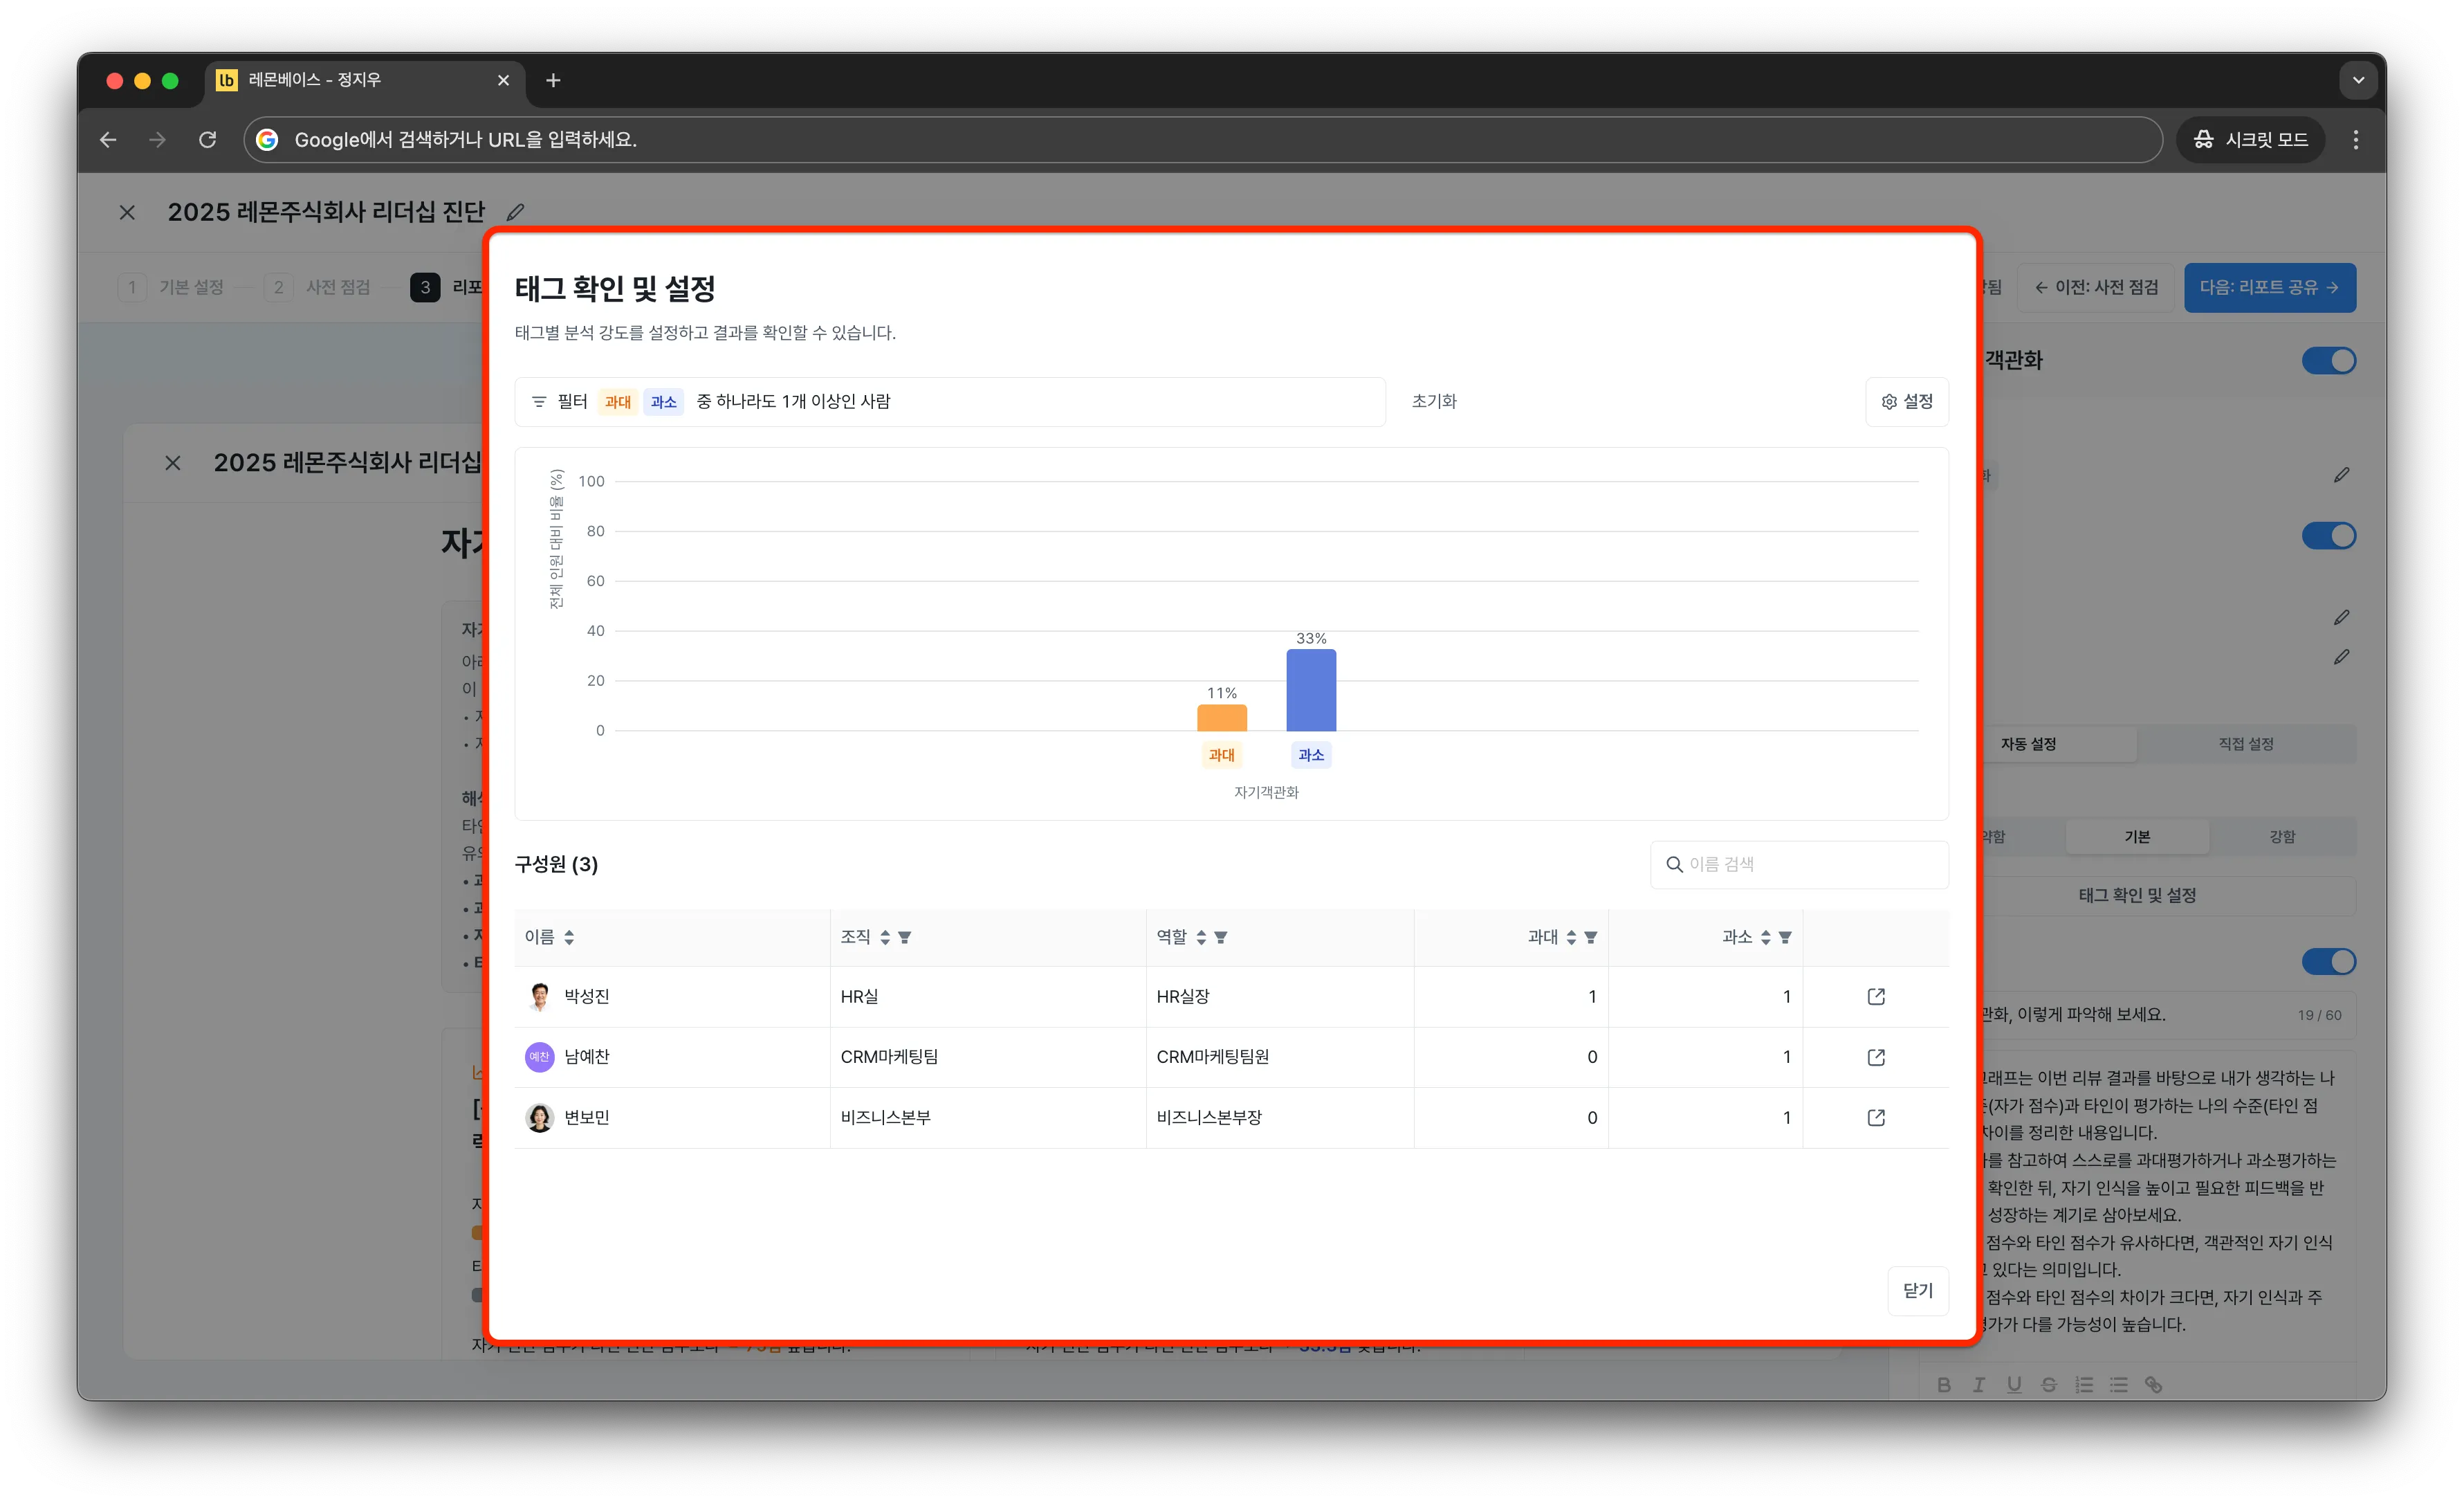Expand the browser tab search chevron

2358,80
